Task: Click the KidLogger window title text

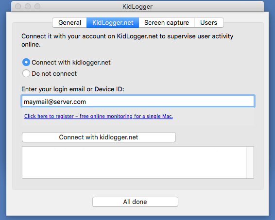Action: (x=137, y=6)
